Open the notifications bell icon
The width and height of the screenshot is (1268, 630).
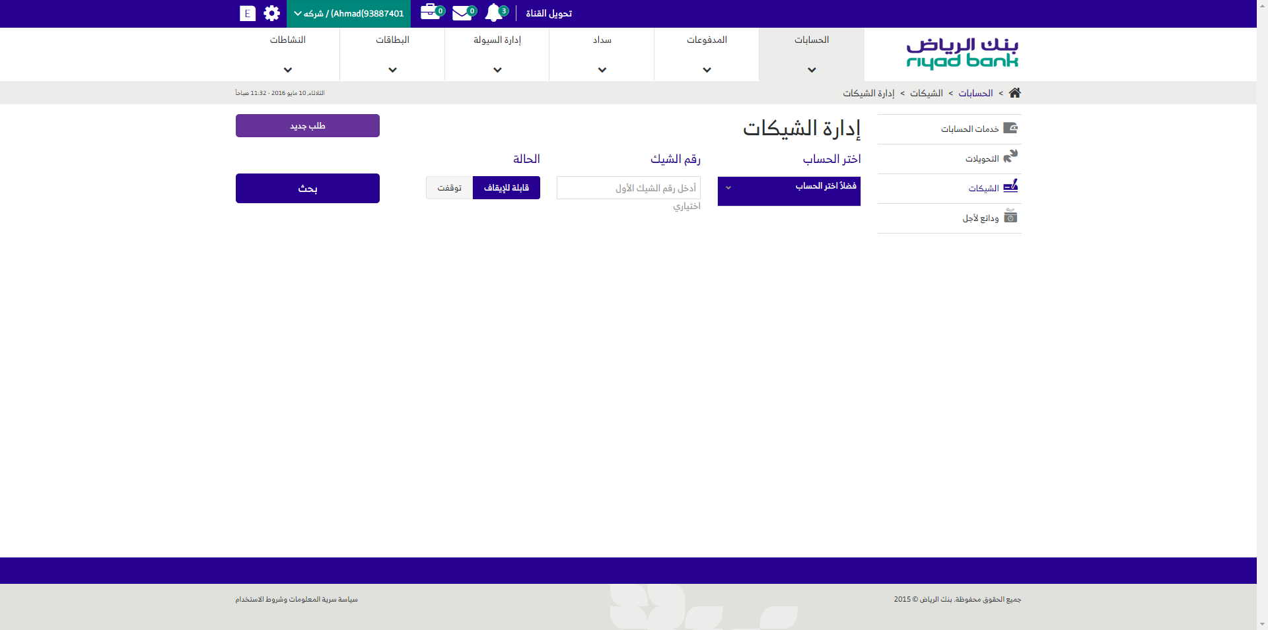pos(495,13)
